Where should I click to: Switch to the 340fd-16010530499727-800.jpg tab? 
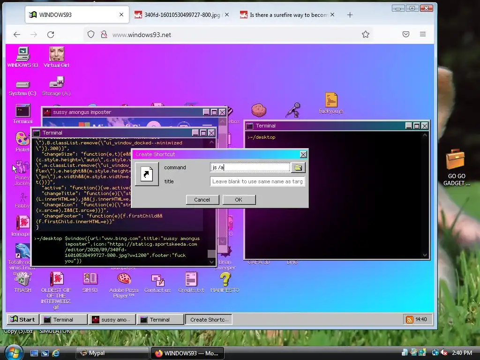182,15
